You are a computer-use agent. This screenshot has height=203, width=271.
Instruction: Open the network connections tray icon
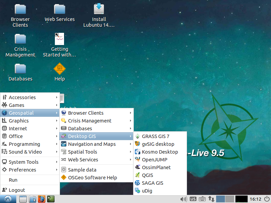(211, 199)
